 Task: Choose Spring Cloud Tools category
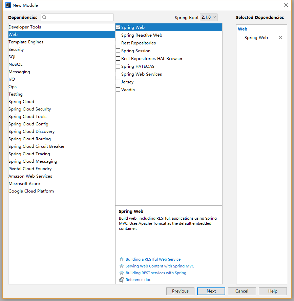coord(62,117)
